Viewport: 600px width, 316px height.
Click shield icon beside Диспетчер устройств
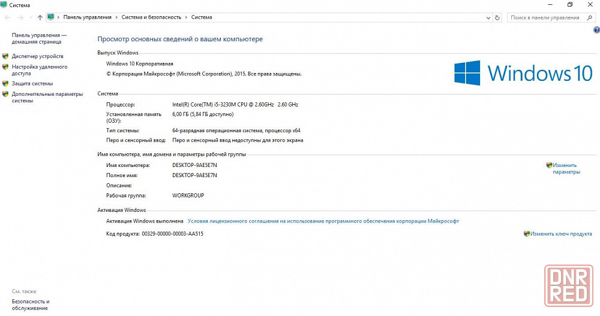click(5, 56)
